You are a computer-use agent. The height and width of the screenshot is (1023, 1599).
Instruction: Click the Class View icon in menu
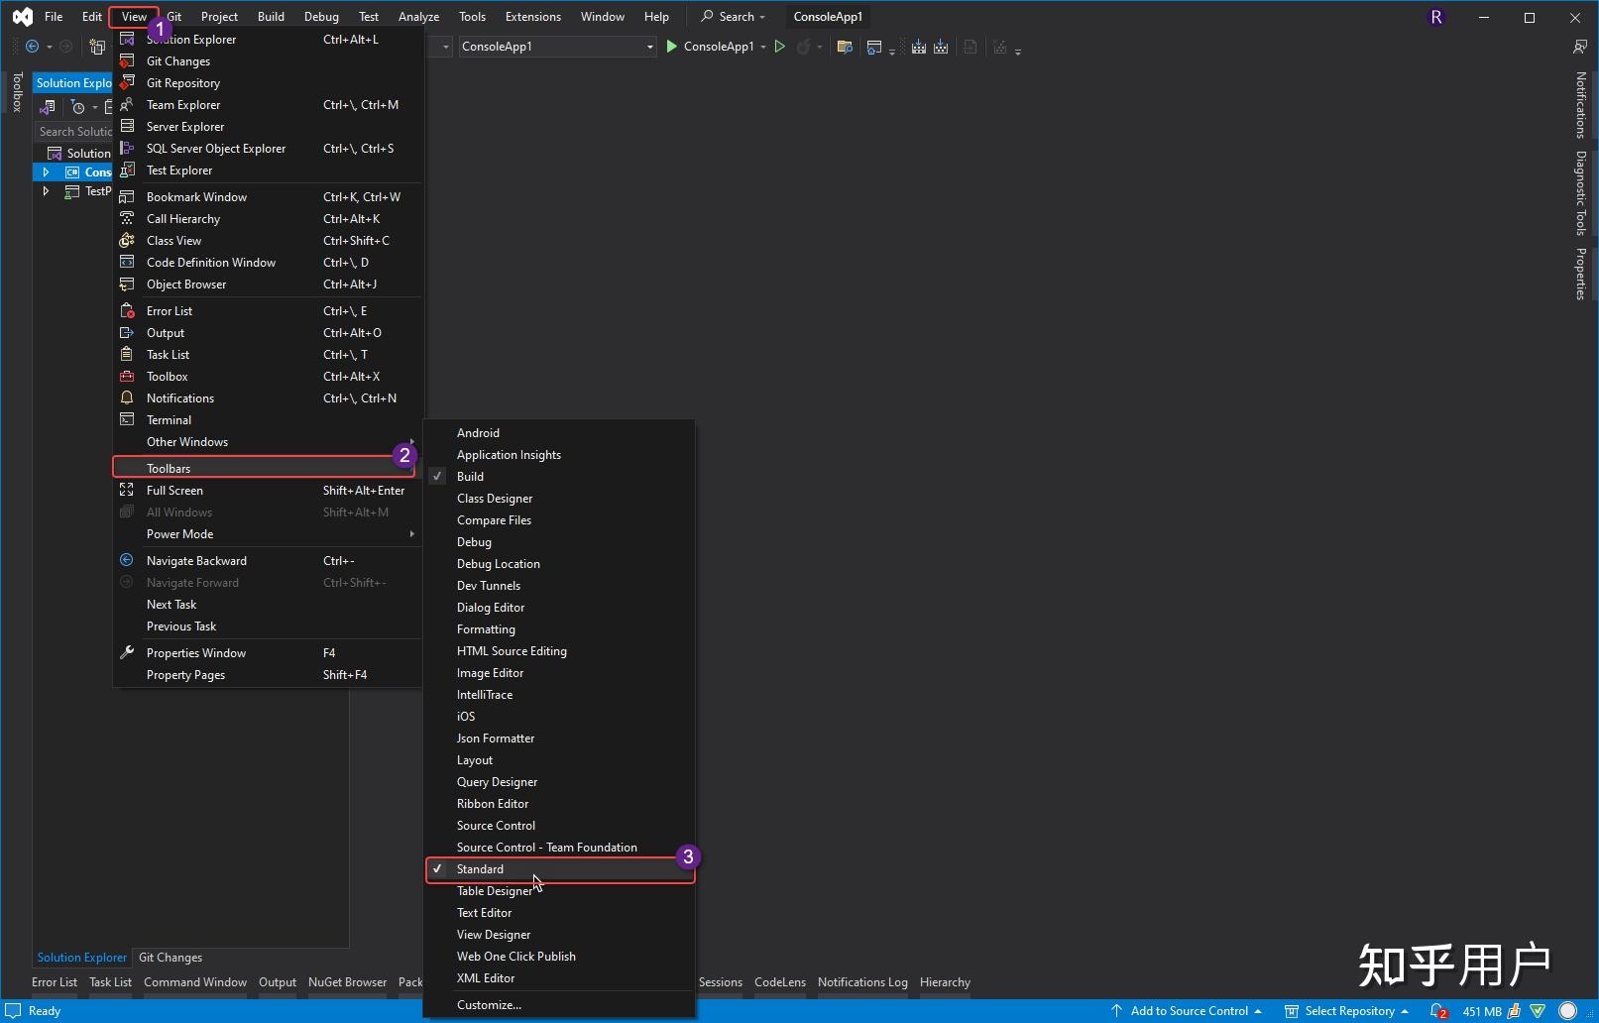pos(127,241)
